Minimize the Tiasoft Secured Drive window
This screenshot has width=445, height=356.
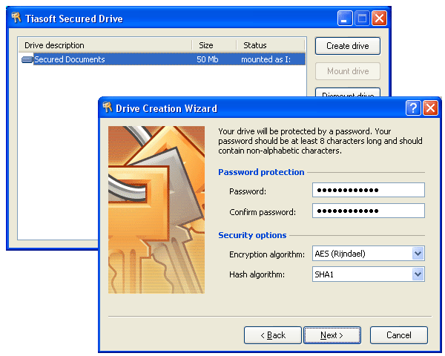tap(345, 19)
